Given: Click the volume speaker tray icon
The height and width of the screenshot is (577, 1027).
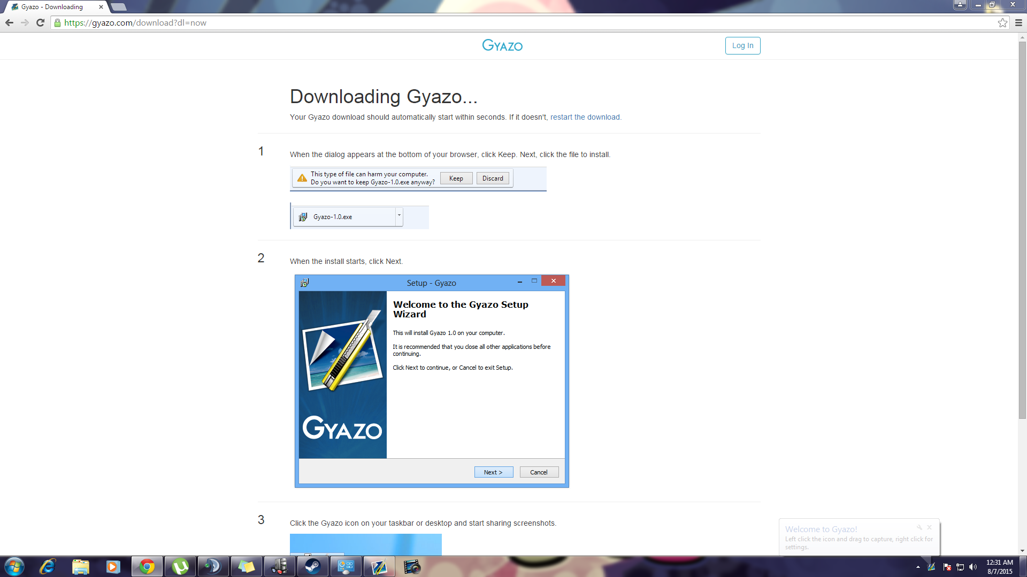Looking at the screenshot, I should click(973, 567).
